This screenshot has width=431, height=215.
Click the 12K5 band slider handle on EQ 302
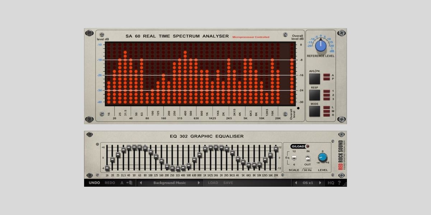265,160
